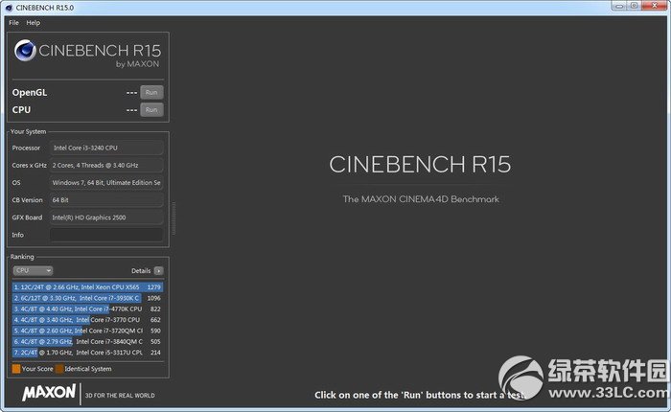Click the CB Version 64 Bit field
The height and width of the screenshot is (412, 671).
(106, 200)
